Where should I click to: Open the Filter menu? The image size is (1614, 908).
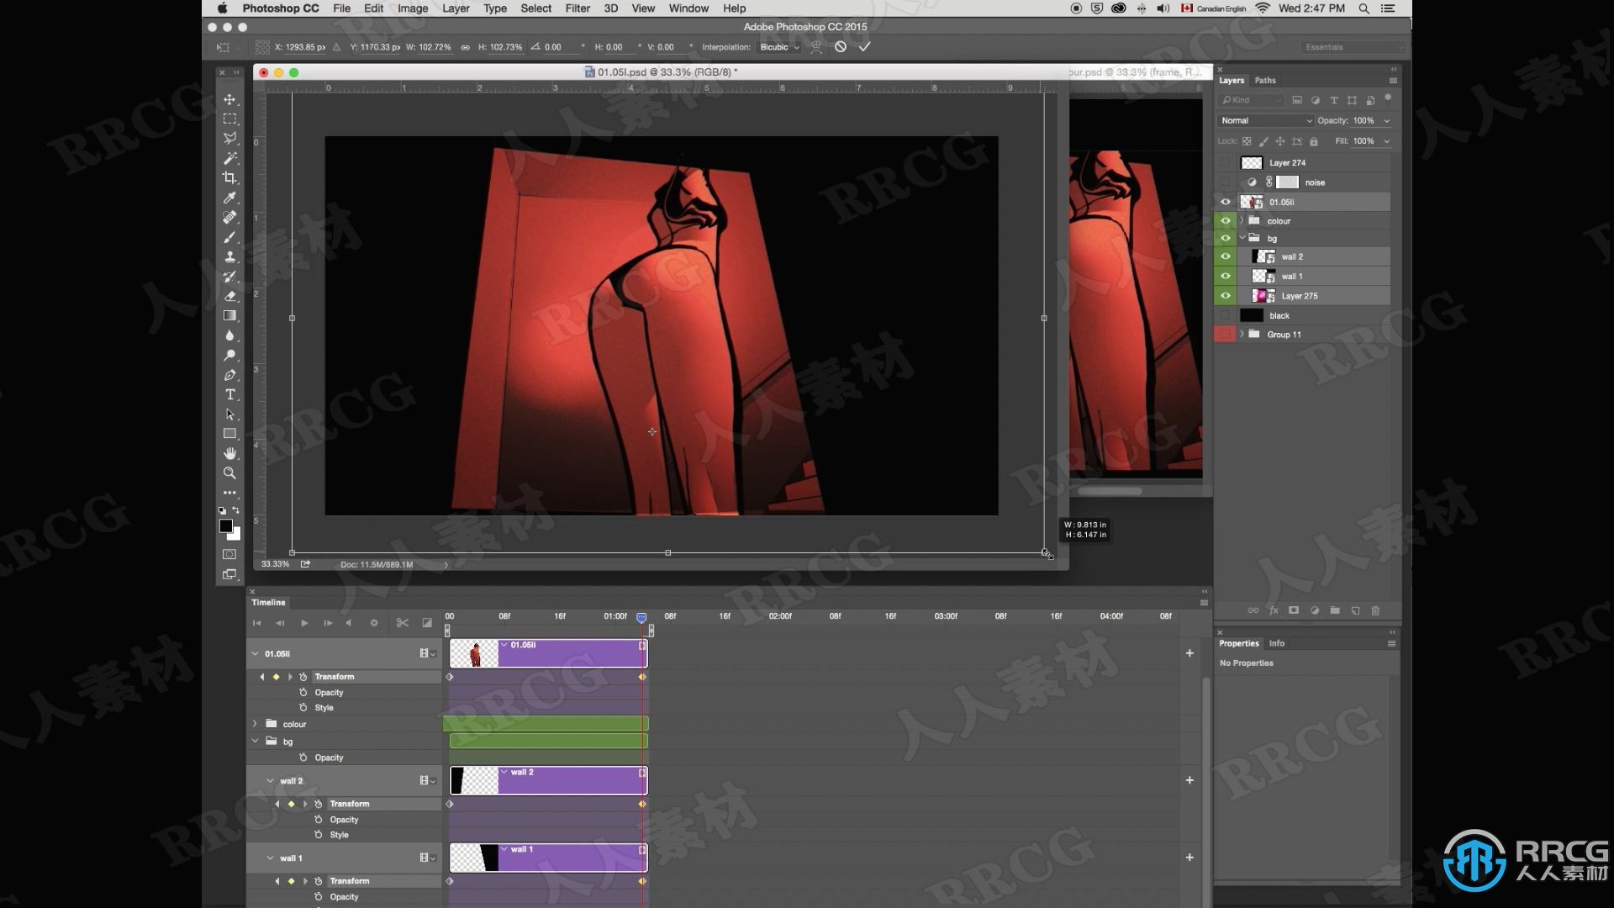[x=578, y=8]
